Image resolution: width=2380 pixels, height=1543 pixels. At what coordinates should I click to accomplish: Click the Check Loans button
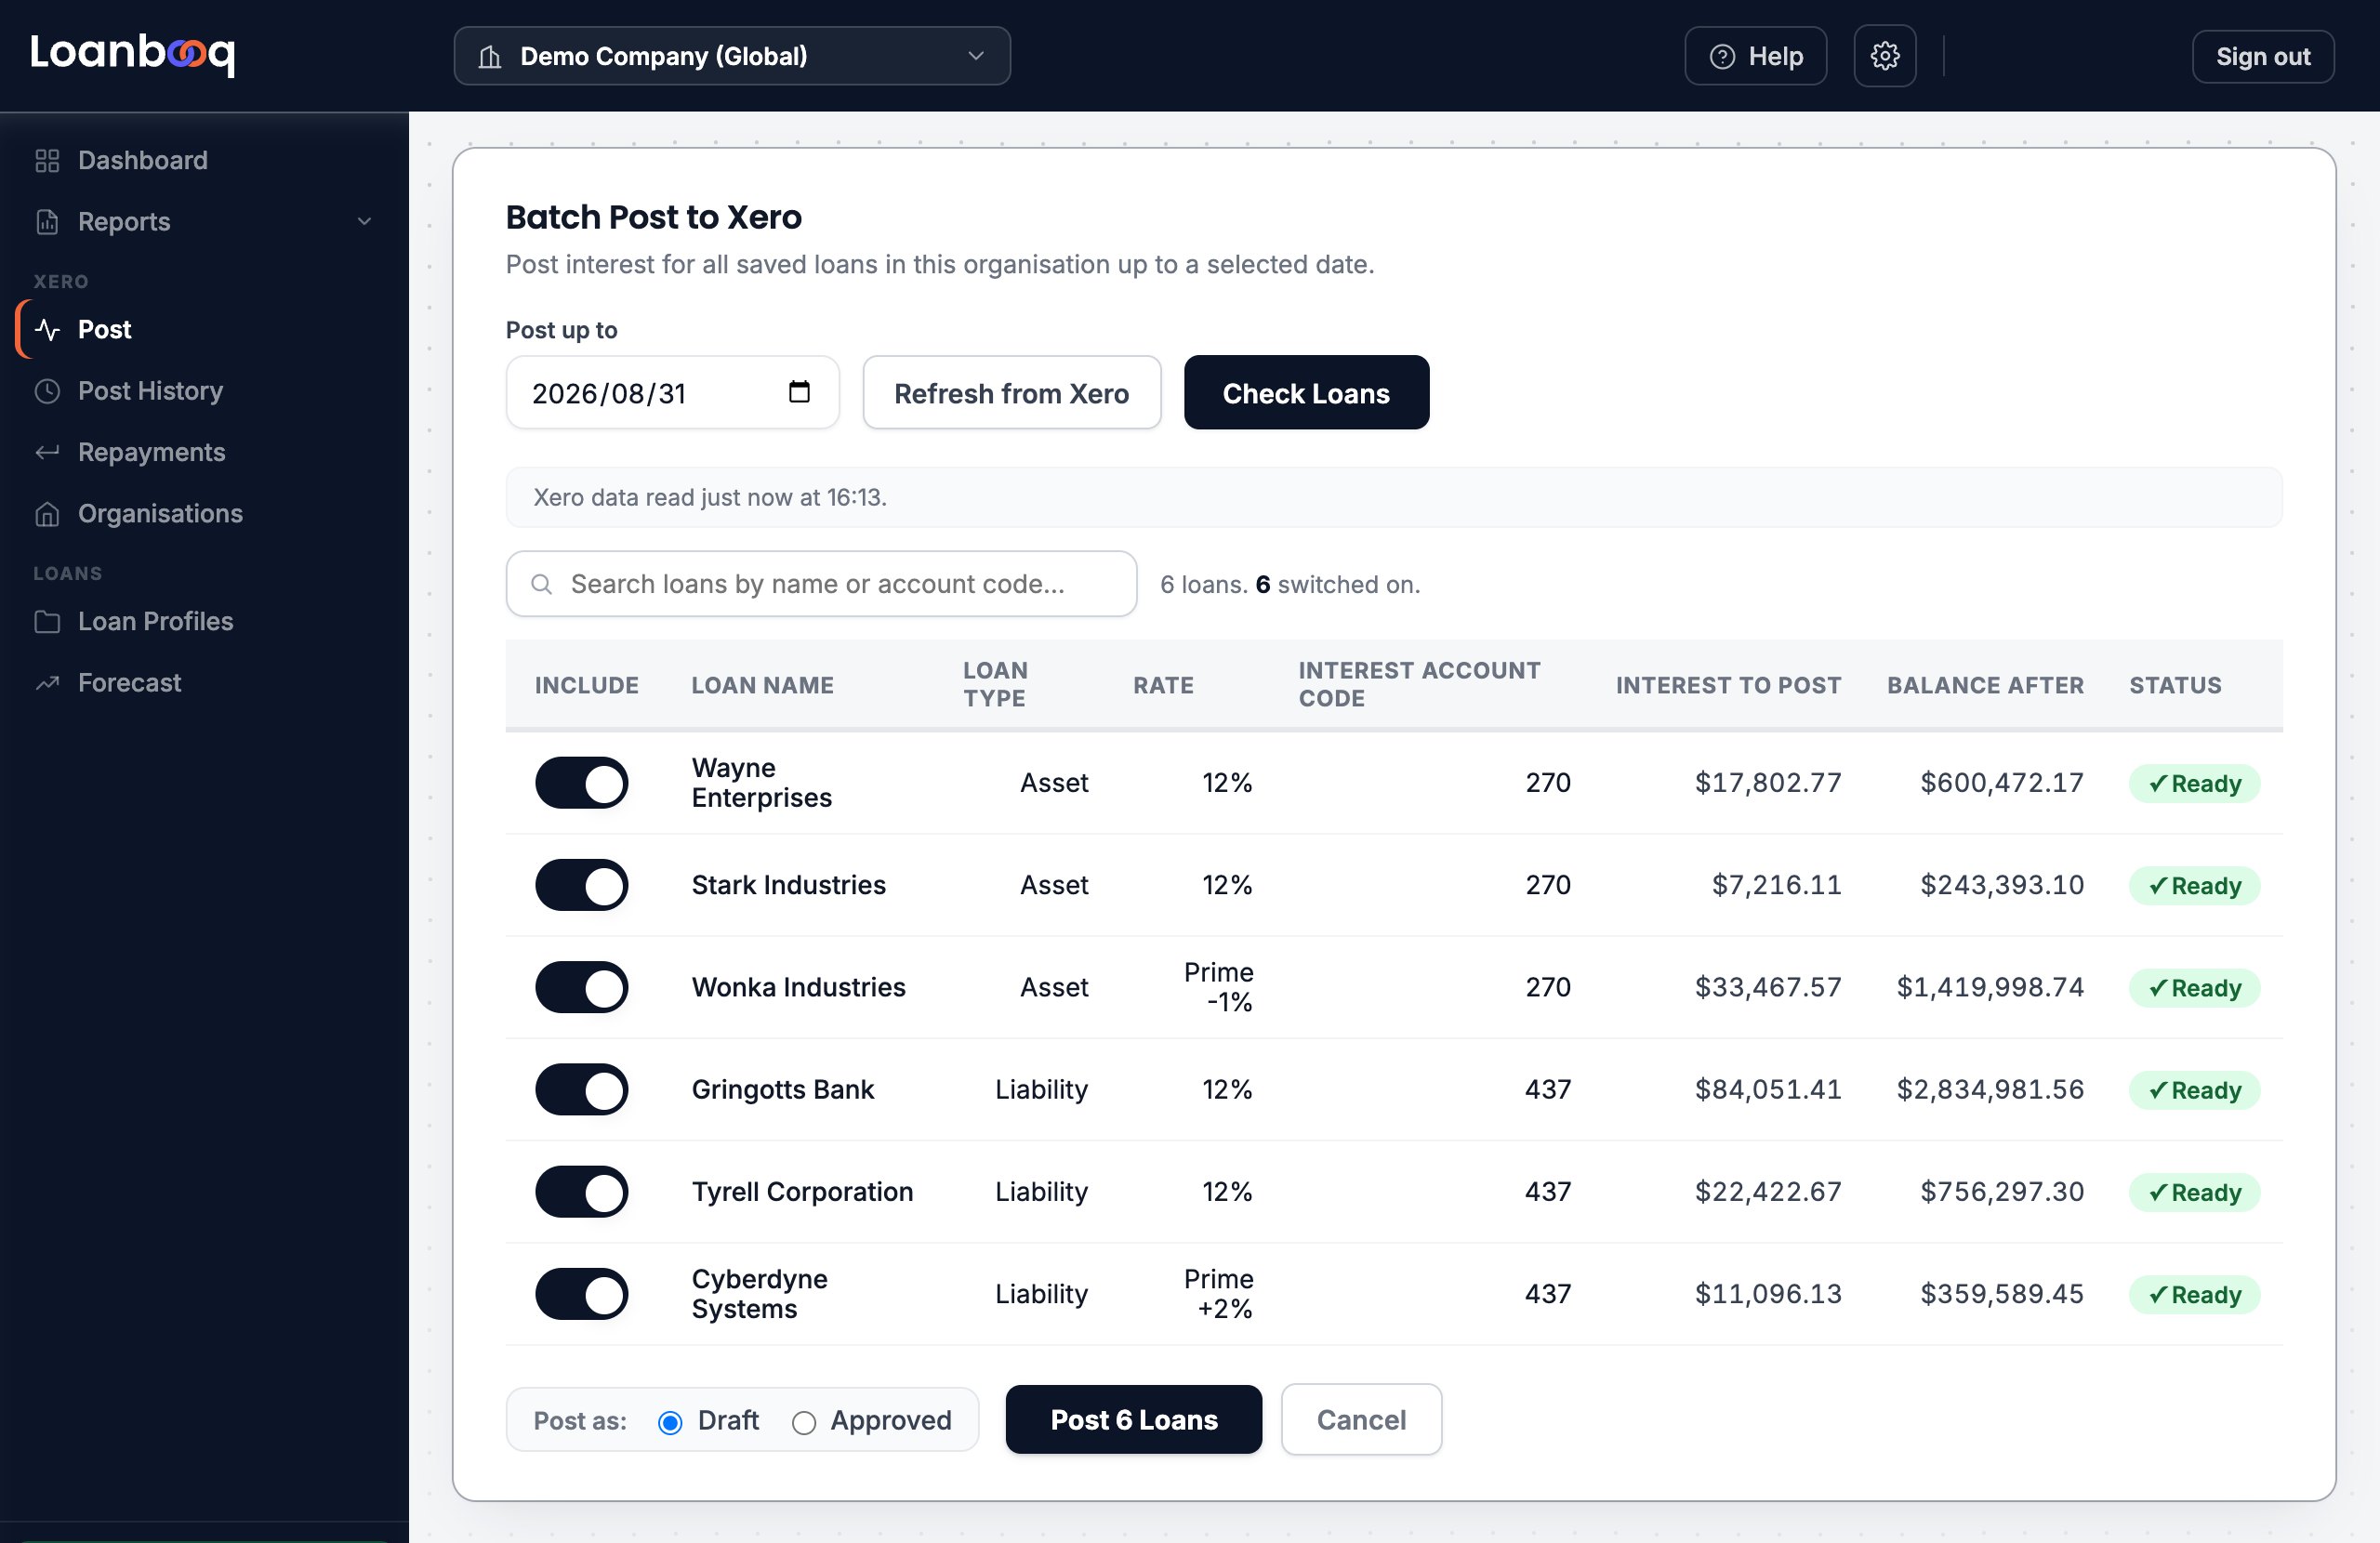(x=1306, y=393)
